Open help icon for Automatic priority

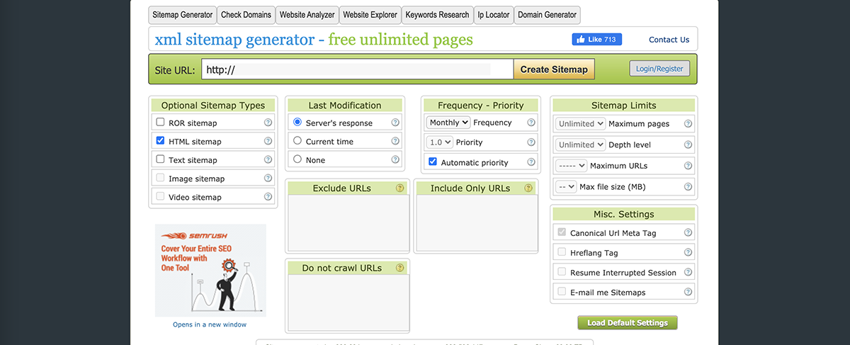coord(531,162)
